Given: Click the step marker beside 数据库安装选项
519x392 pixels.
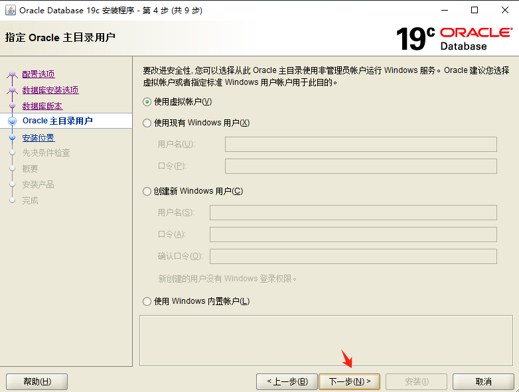Looking at the screenshot, I should tap(12, 90).
